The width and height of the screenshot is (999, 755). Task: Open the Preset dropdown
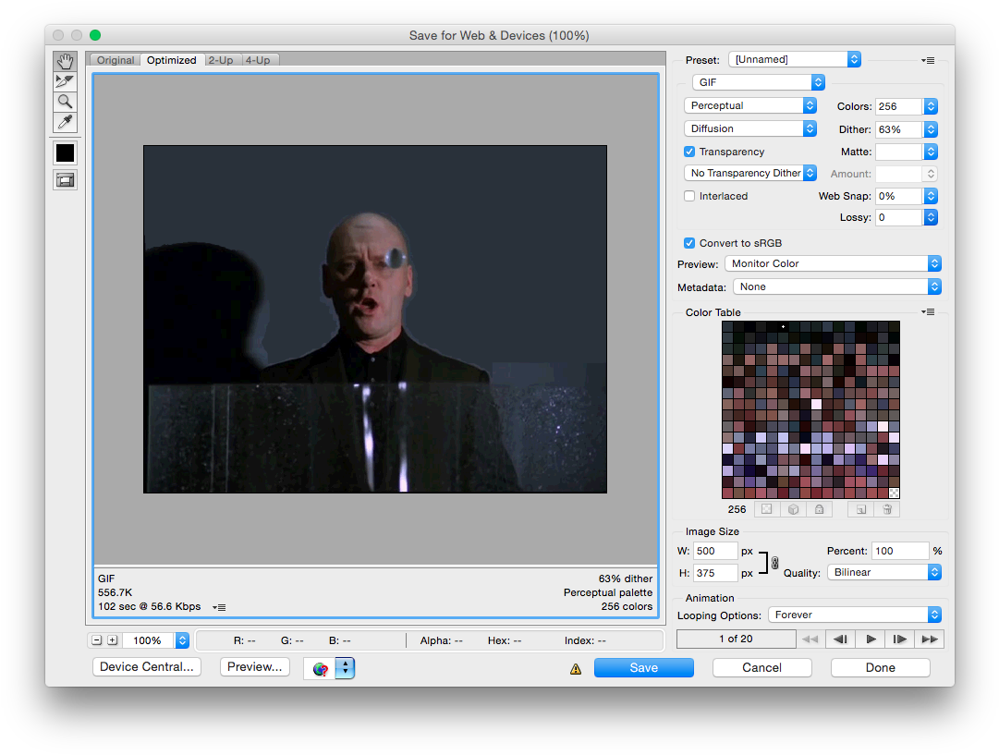[x=795, y=59]
